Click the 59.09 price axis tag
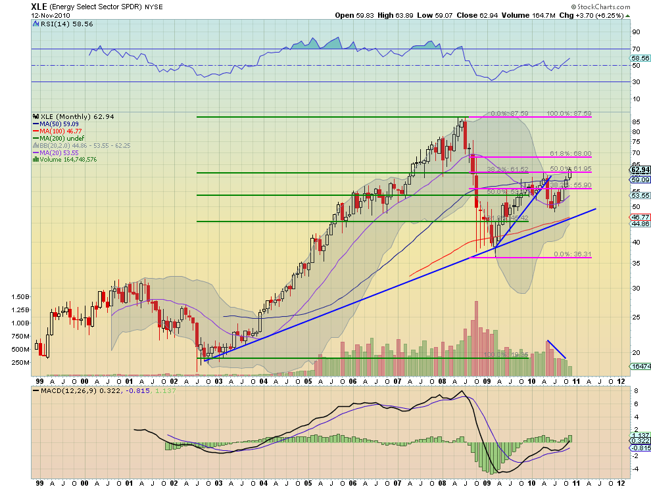The image size is (651, 489). point(640,179)
